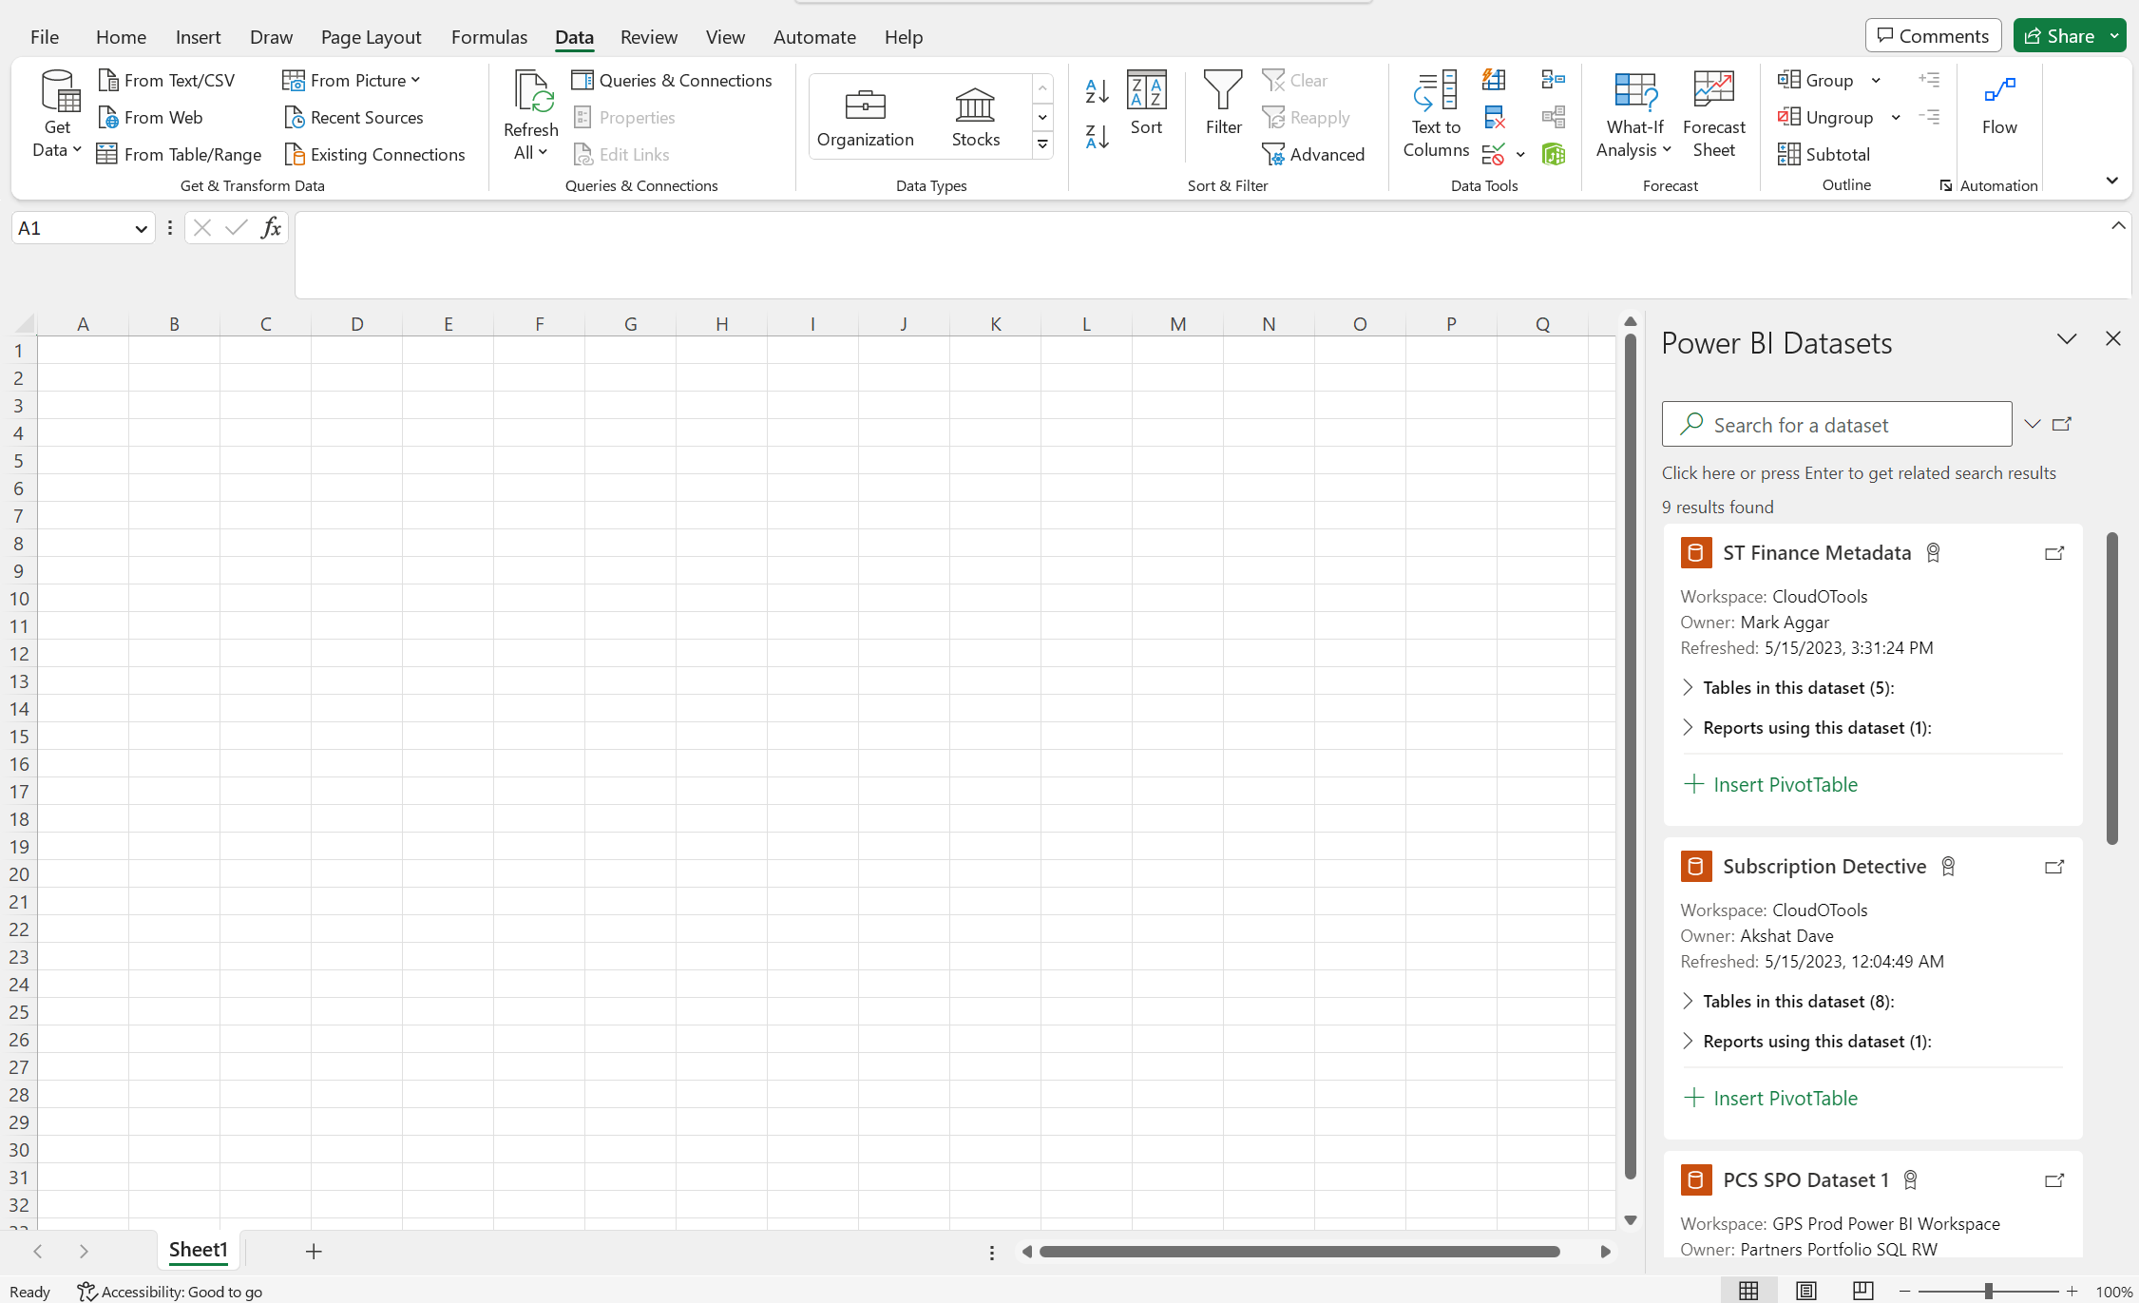Screen dimensions: 2139x1303
Task: Click the Sort Ascending icon
Action: (x=1097, y=87)
